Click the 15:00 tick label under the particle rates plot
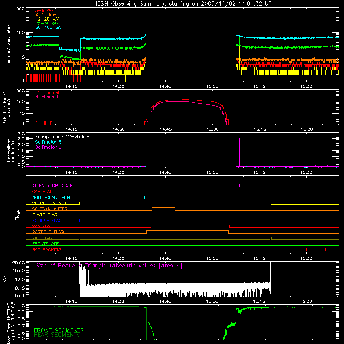 (212, 129)
